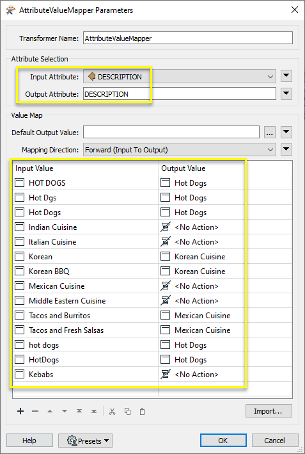Open the arrow menu beside Output Attribute
This screenshot has width=305, height=454.
click(286, 93)
